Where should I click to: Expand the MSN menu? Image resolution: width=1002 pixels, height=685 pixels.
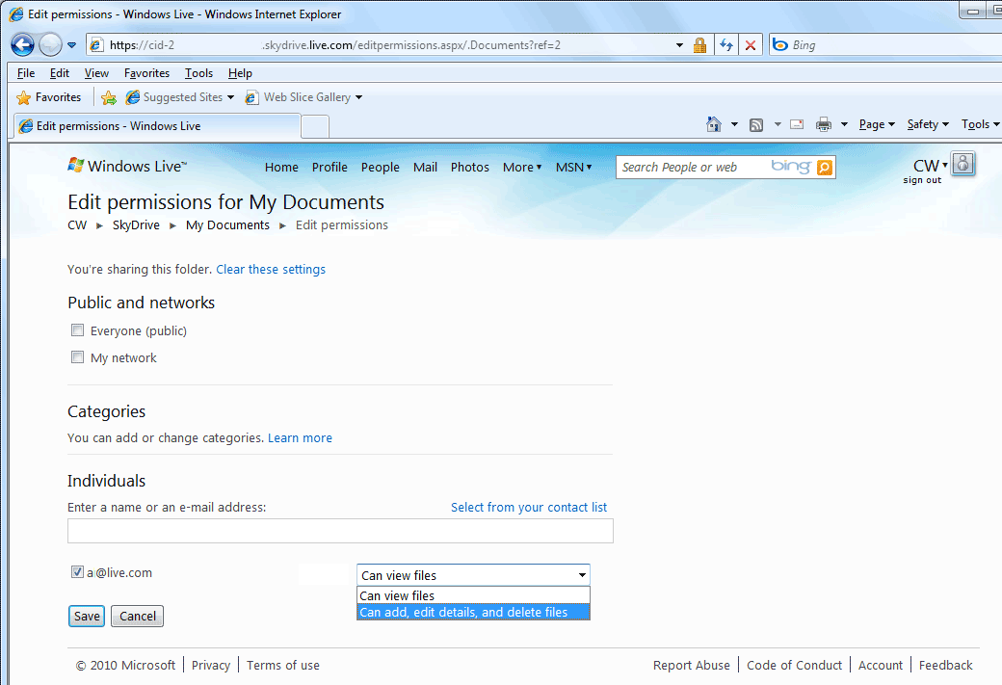click(574, 167)
